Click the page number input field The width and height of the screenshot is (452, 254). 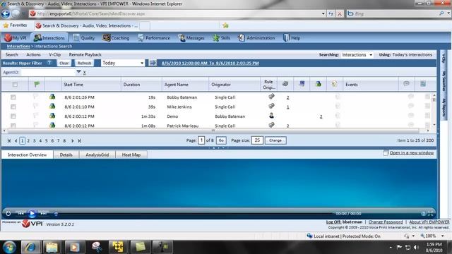coord(201,140)
